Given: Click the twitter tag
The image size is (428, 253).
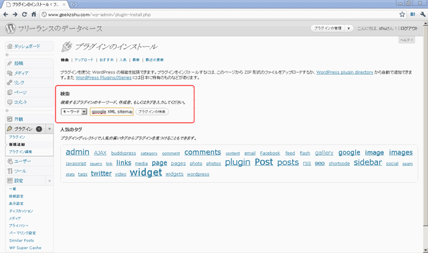Looking at the screenshot, I should coord(101,173).
